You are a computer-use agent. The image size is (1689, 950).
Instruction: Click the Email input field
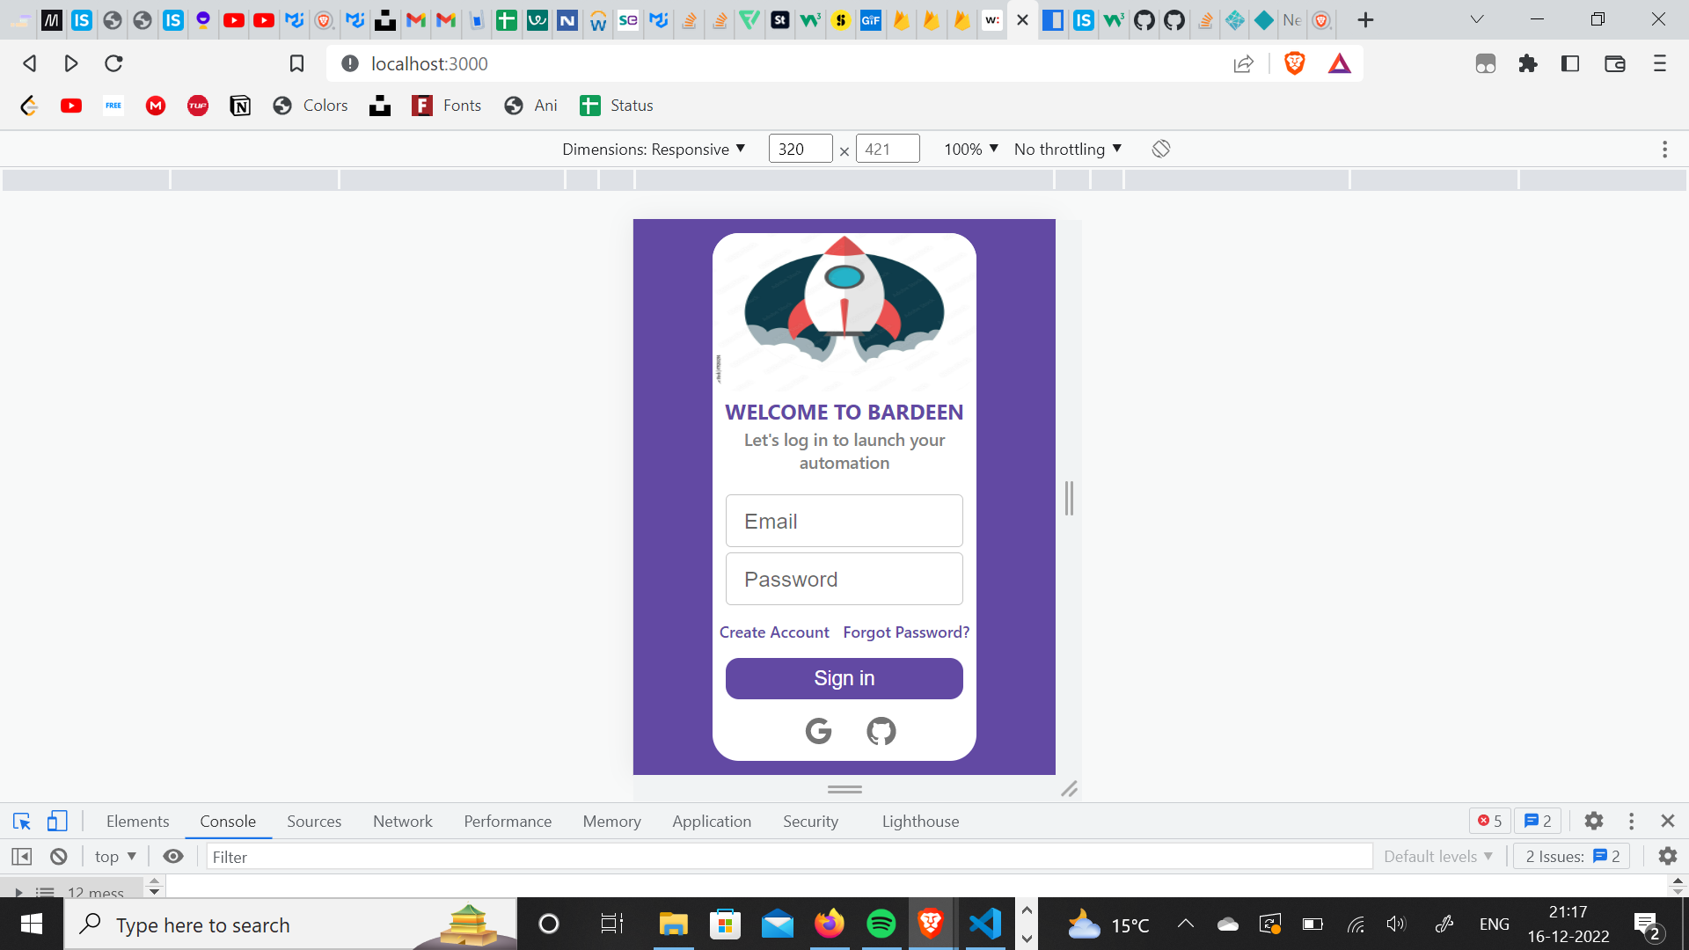(844, 521)
